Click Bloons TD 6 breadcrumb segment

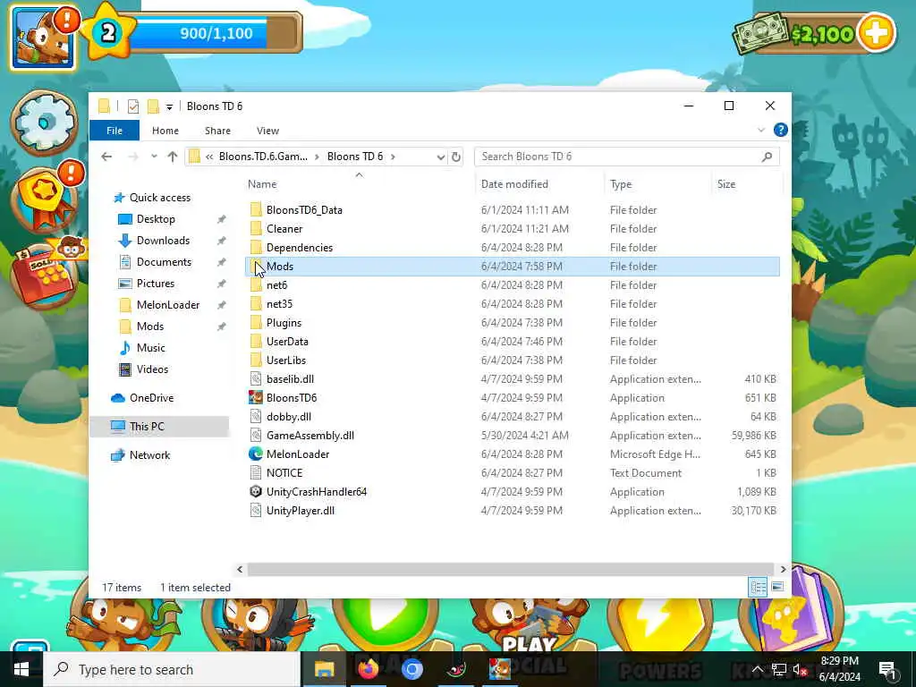(x=355, y=157)
